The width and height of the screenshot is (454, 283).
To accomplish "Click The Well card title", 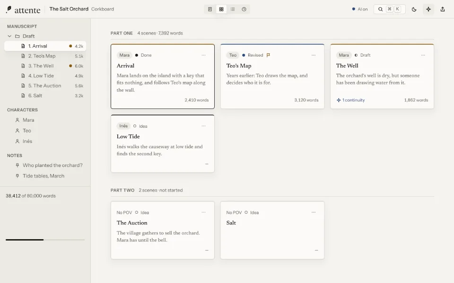I will click(x=347, y=66).
